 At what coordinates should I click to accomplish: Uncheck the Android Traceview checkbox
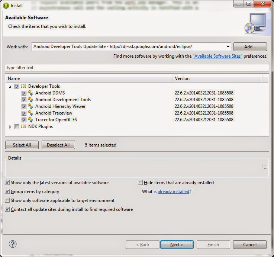click(24, 113)
